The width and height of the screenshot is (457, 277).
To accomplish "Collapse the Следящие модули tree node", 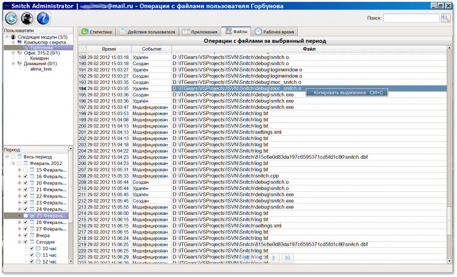I will [7, 37].
